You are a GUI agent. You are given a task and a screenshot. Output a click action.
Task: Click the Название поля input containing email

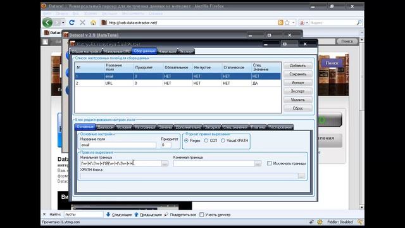tap(118, 145)
